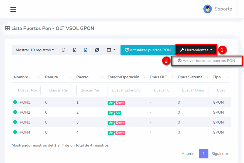
Task: Open the hamburger sidebar menu
Action: 13,10
